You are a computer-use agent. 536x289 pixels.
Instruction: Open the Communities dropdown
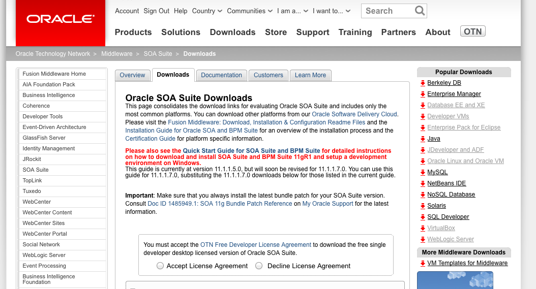(x=250, y=11)
